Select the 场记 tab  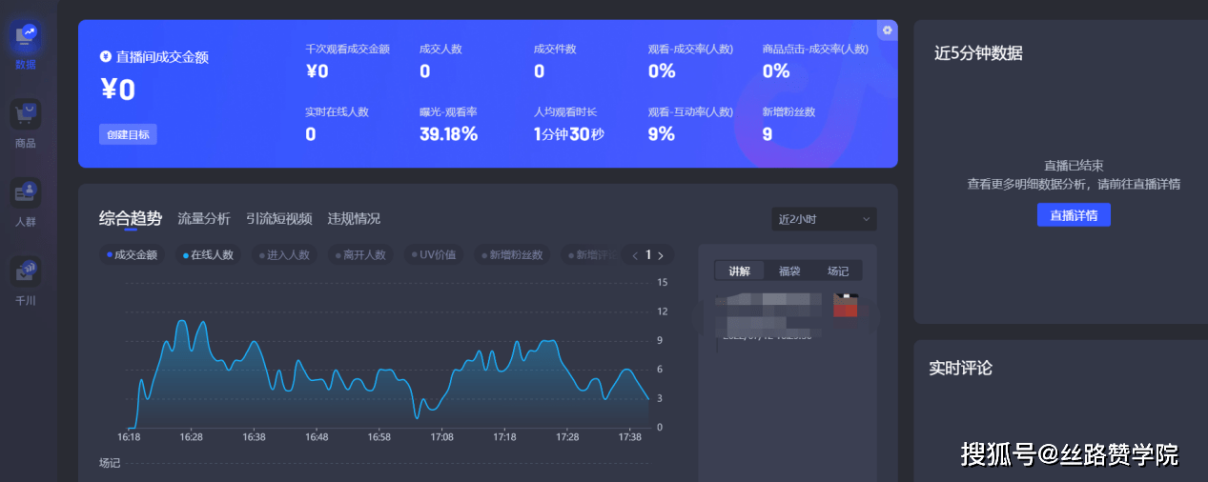pyautogui.click(x=838, y=271)
